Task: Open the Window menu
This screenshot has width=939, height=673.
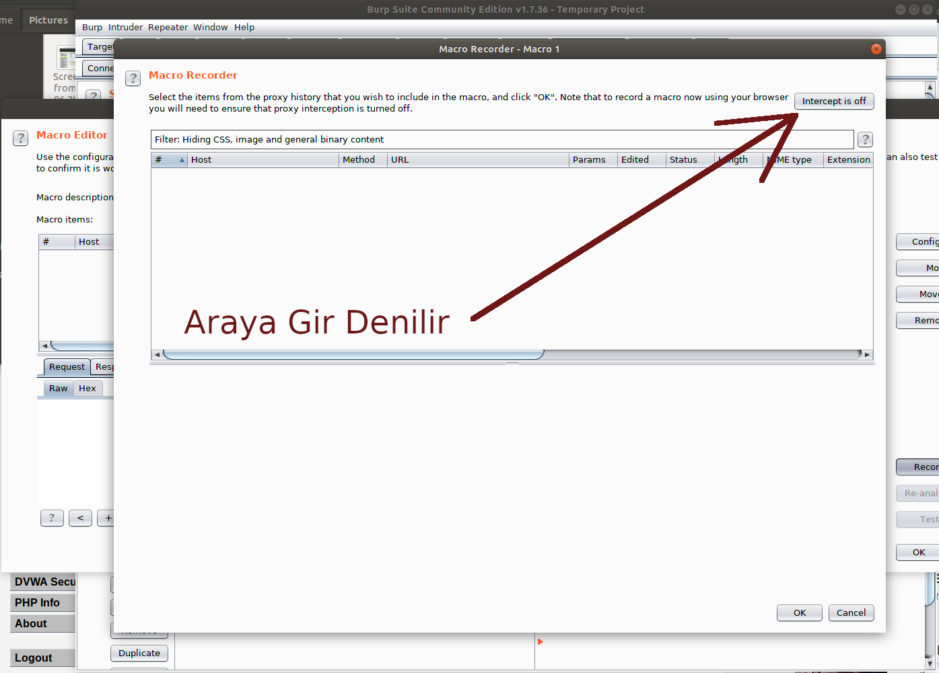Action: (211, 27)
